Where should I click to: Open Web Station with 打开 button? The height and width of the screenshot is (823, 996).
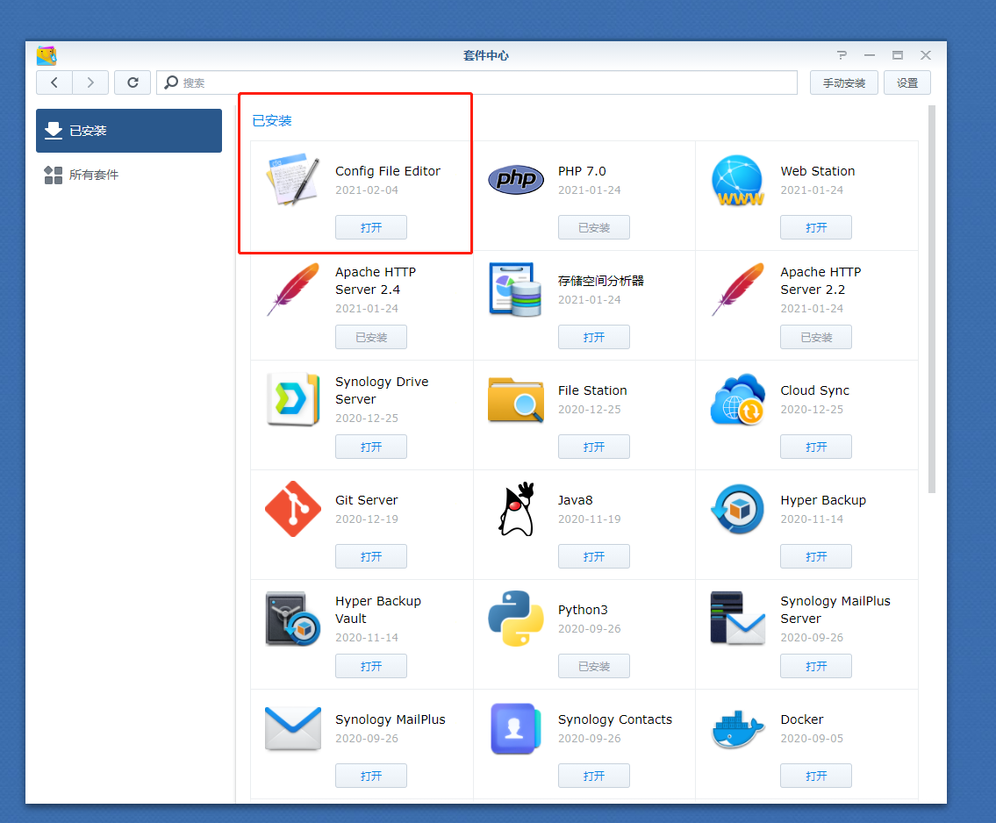(816, 227)
